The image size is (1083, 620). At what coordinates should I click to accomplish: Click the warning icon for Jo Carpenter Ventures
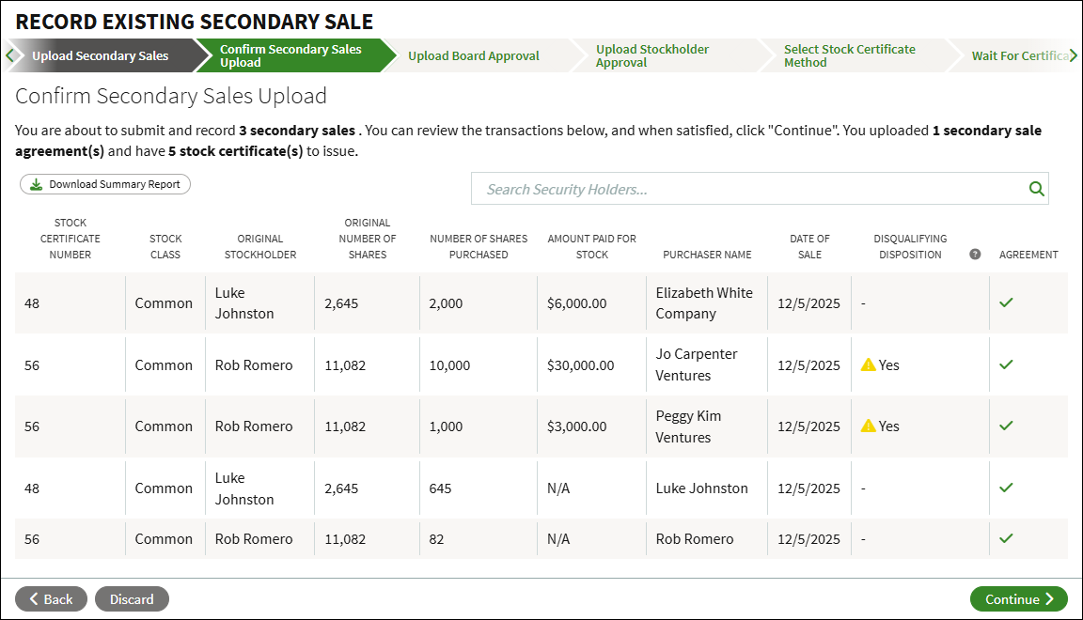point(869,364)
